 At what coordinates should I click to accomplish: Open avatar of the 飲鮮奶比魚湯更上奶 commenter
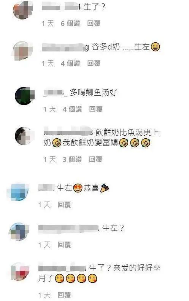coord(25,136)
